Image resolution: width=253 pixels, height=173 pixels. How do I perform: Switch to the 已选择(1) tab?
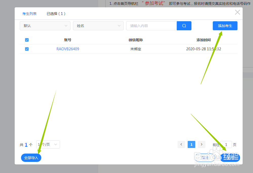pos(56,14)
